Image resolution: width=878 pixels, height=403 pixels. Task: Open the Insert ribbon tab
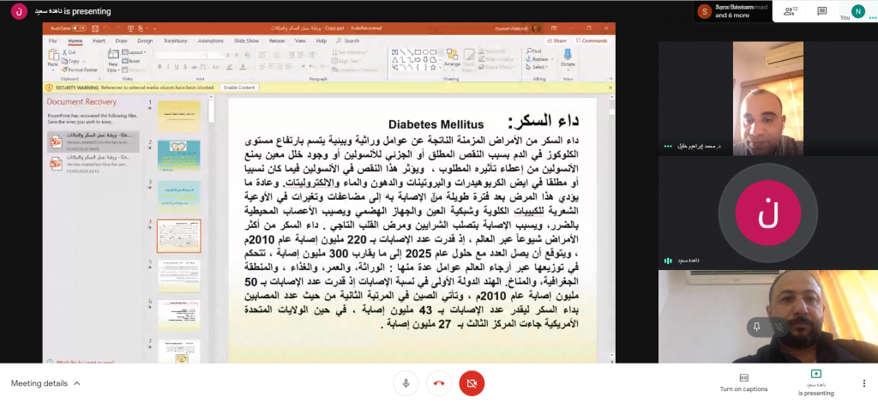99,40
